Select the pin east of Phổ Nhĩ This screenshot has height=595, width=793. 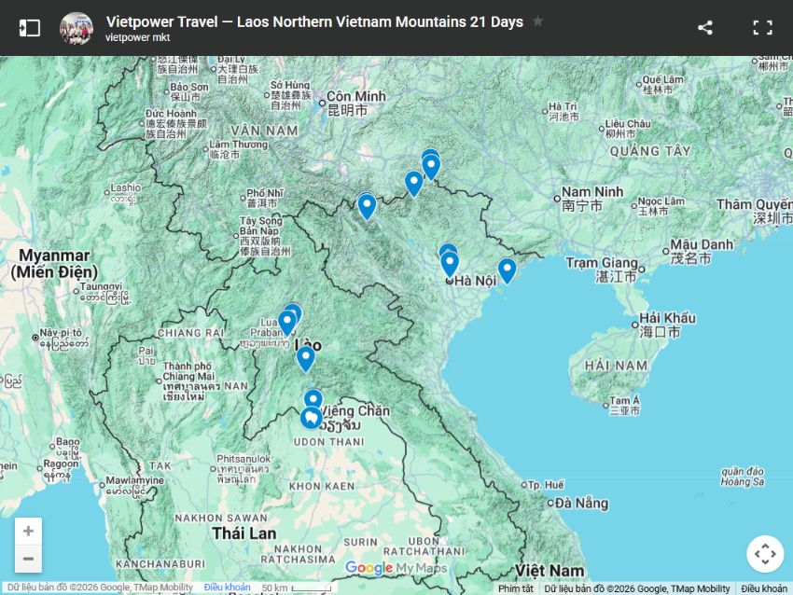(367, 206)
